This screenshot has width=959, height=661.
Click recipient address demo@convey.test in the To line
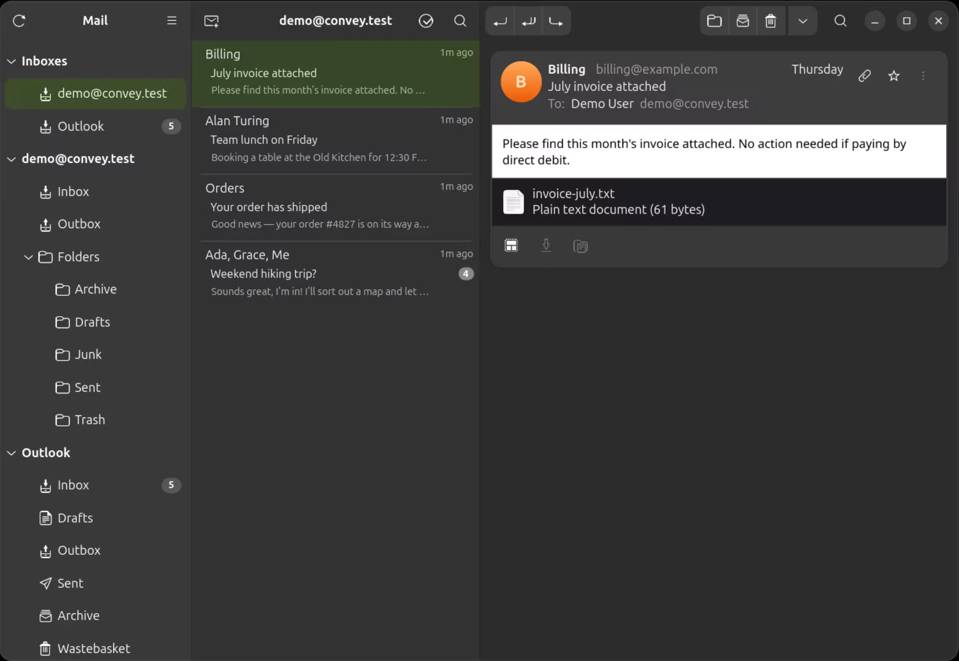point(694,104)
